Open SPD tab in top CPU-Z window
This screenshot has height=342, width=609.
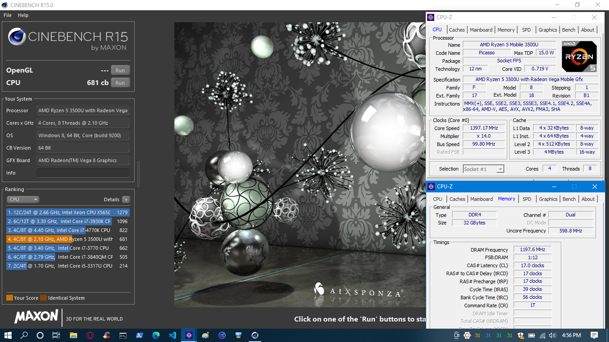[x=527, y=30]
